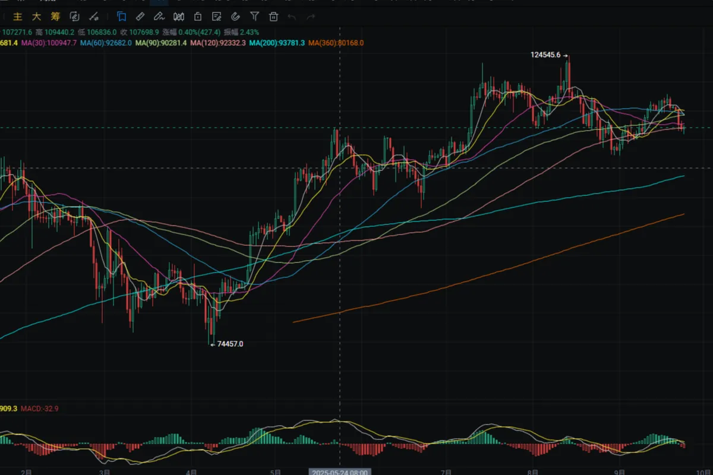Click the 振幅 2.43% amplitude value
Viewport: 713px width, 475px height.
[x=241, y=32]
